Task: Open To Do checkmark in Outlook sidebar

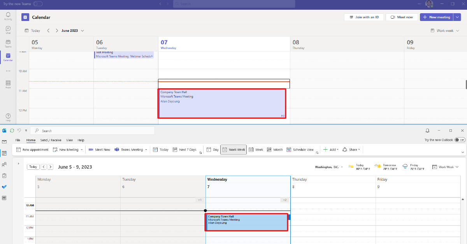Action: [4, 187]
